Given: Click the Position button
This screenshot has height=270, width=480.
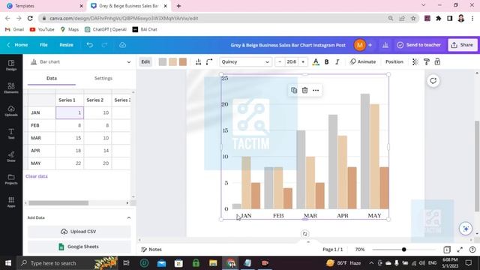Looking at the screenshot, I should pyautogui.click(x=394, y=61).
